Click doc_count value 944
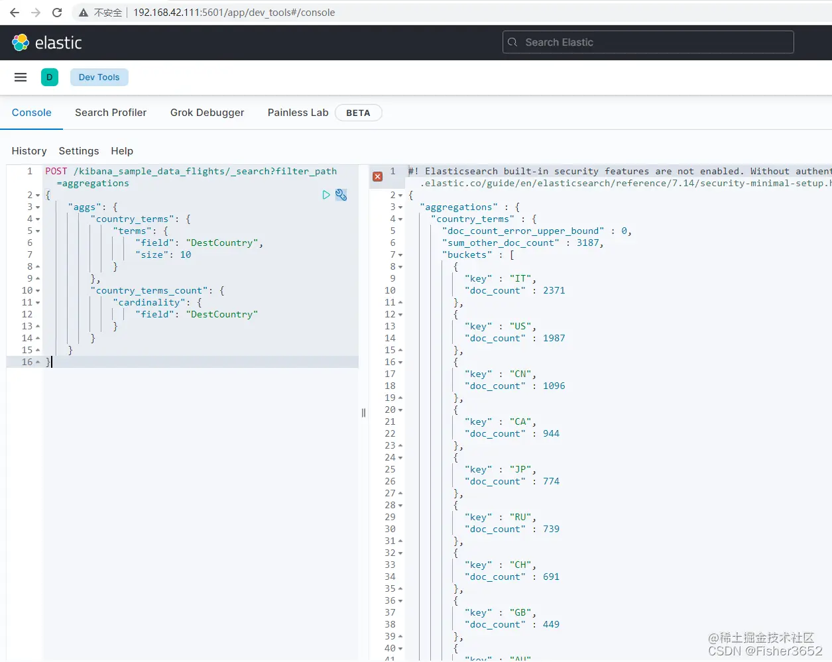This screenshot has width=832, height=662. click(551, 434)
